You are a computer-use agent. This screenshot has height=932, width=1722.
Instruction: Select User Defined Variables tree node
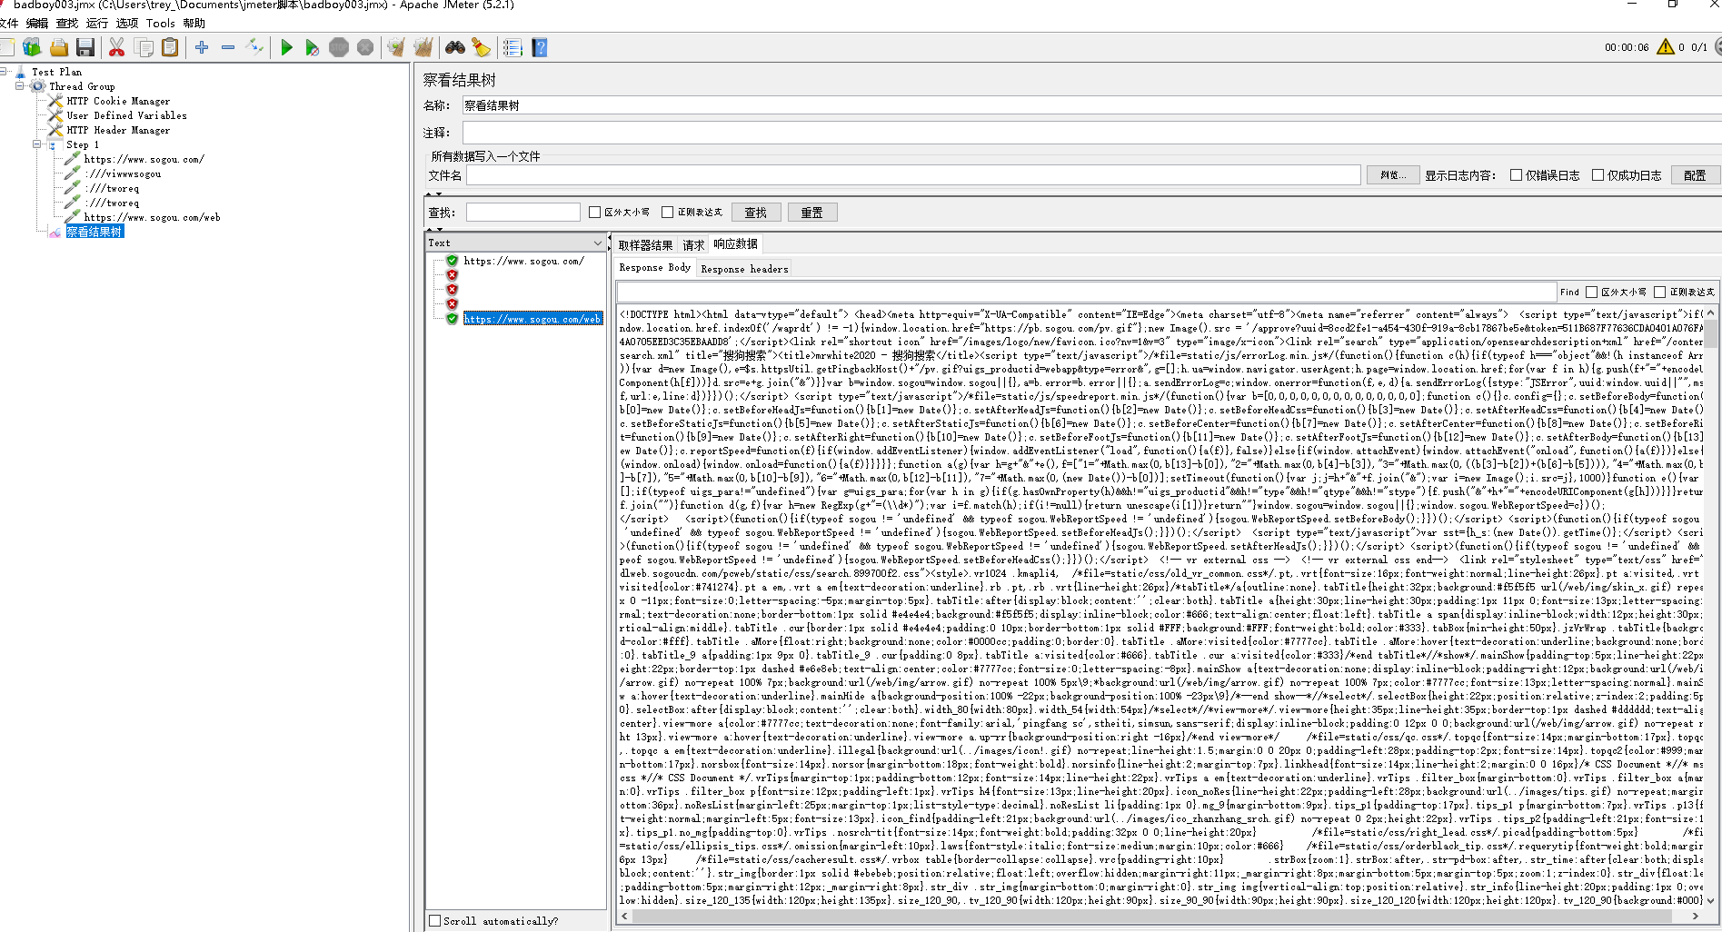pos(126,115)
